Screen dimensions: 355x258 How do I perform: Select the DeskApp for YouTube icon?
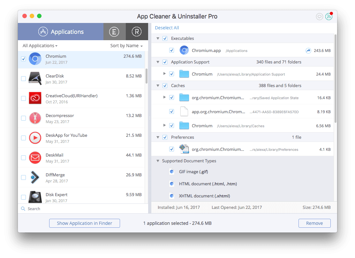35,138
